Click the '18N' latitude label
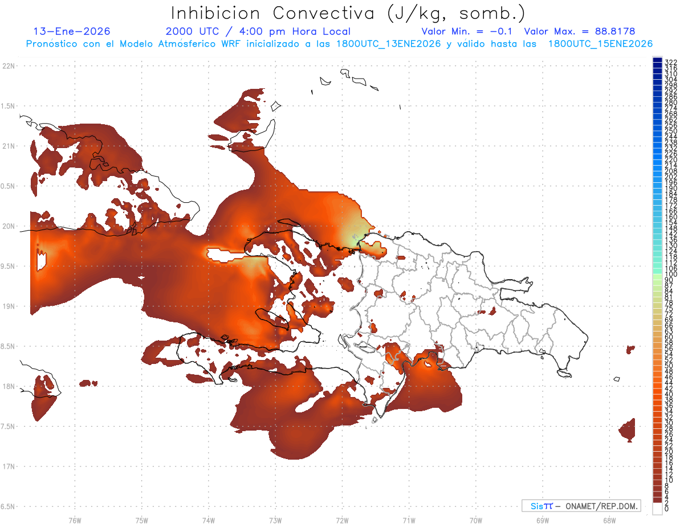Screen dimensions: 684x528 pos(9,386)
